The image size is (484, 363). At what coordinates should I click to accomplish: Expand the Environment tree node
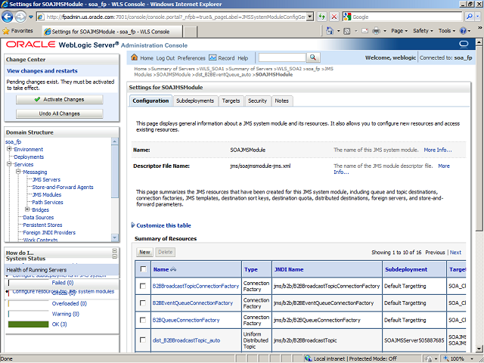(x=9, y=149)
